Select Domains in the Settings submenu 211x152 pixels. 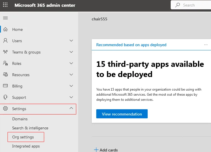click(x=20, y=119)
